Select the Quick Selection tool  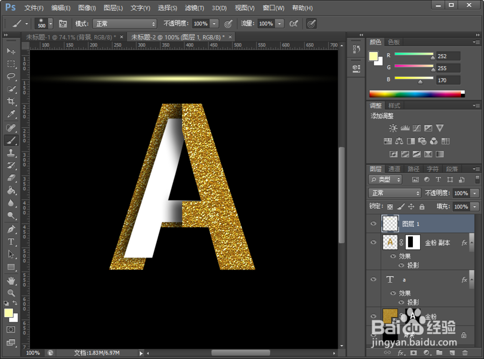(x=11, y=89)
